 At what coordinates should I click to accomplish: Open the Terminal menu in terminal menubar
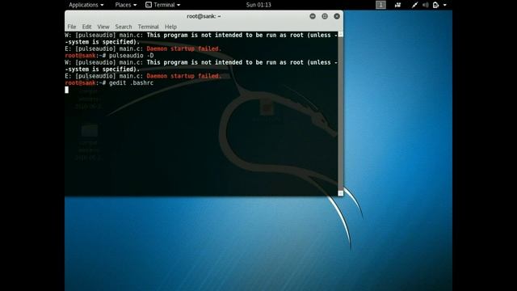point(148,27)
